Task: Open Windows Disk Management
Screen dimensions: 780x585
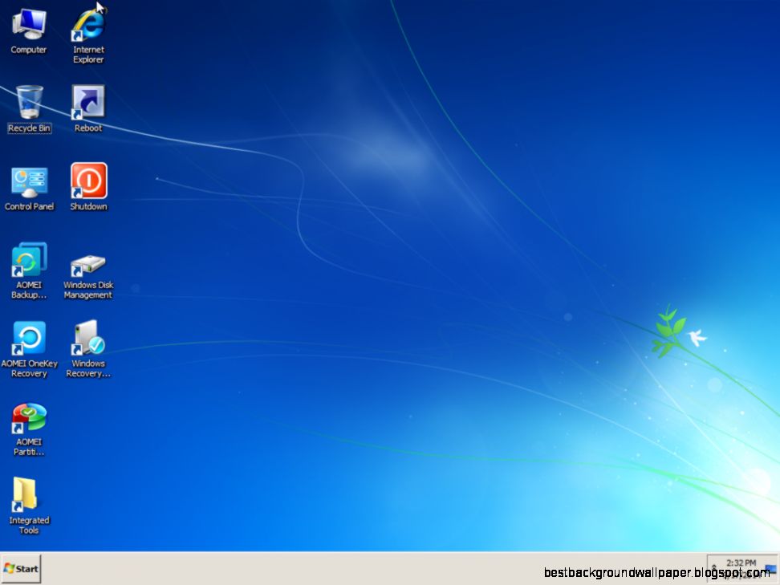Action: 87,265
